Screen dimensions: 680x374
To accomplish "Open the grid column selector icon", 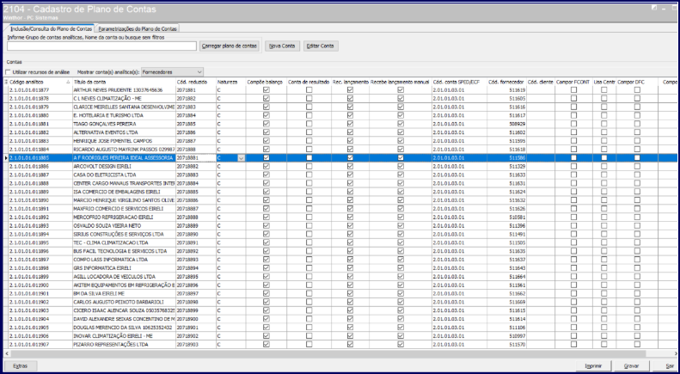I will 6,82.
